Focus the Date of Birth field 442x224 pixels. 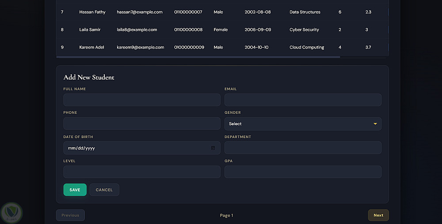point(142,148)
